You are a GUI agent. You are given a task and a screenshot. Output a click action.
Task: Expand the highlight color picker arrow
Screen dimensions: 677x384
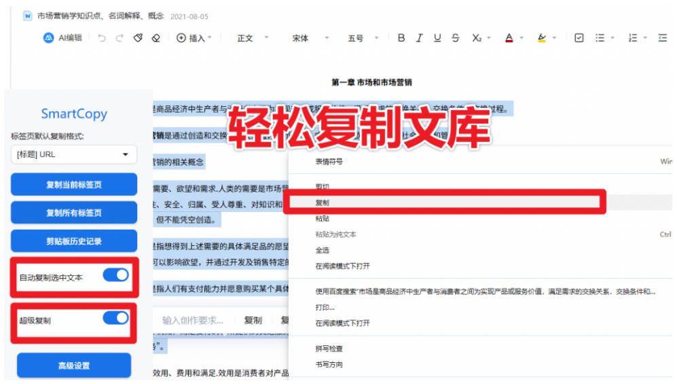(554, 38)
